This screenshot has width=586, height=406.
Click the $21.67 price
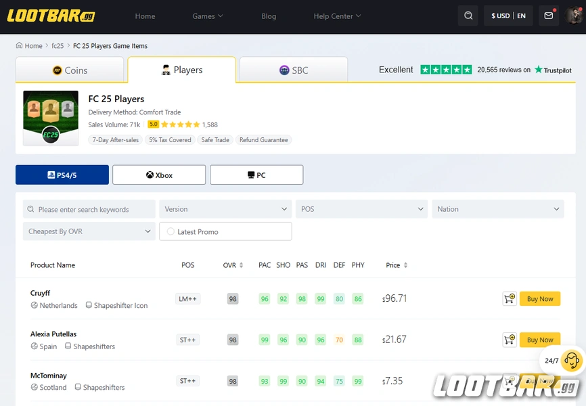pos(395,340)
